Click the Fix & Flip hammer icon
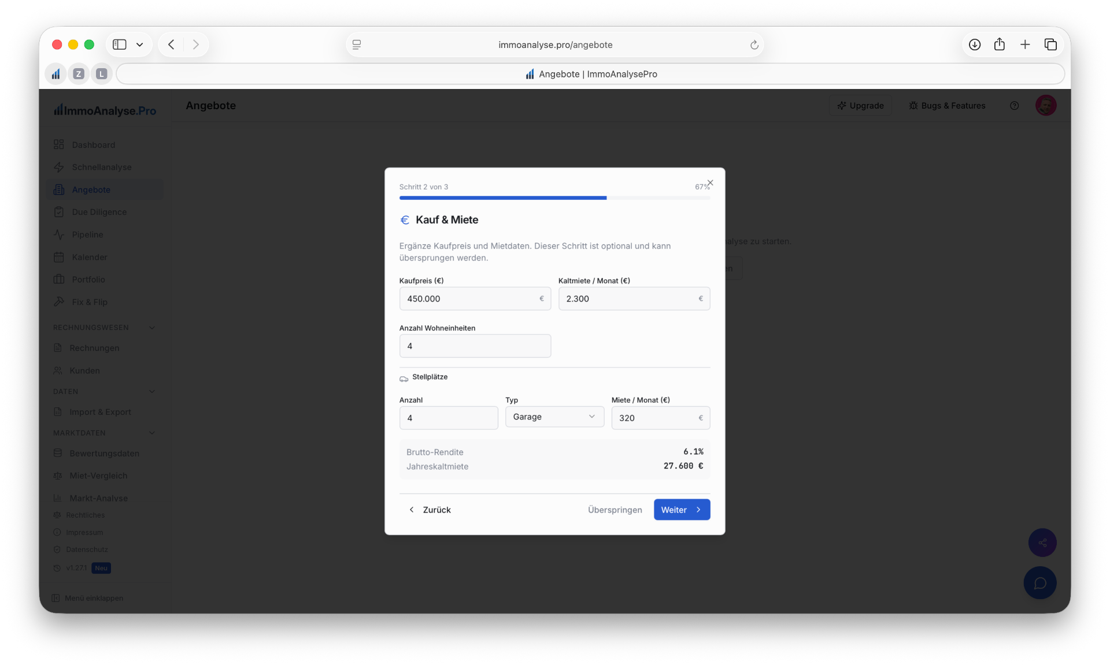The height and width of the screenshot is (665, 1110). tap(58, 302)
